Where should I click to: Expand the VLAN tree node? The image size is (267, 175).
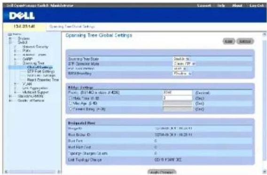point(15,84)
